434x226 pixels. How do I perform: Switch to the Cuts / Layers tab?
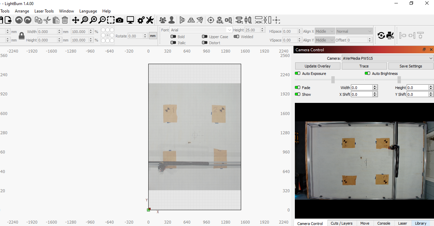click(341, 223)
